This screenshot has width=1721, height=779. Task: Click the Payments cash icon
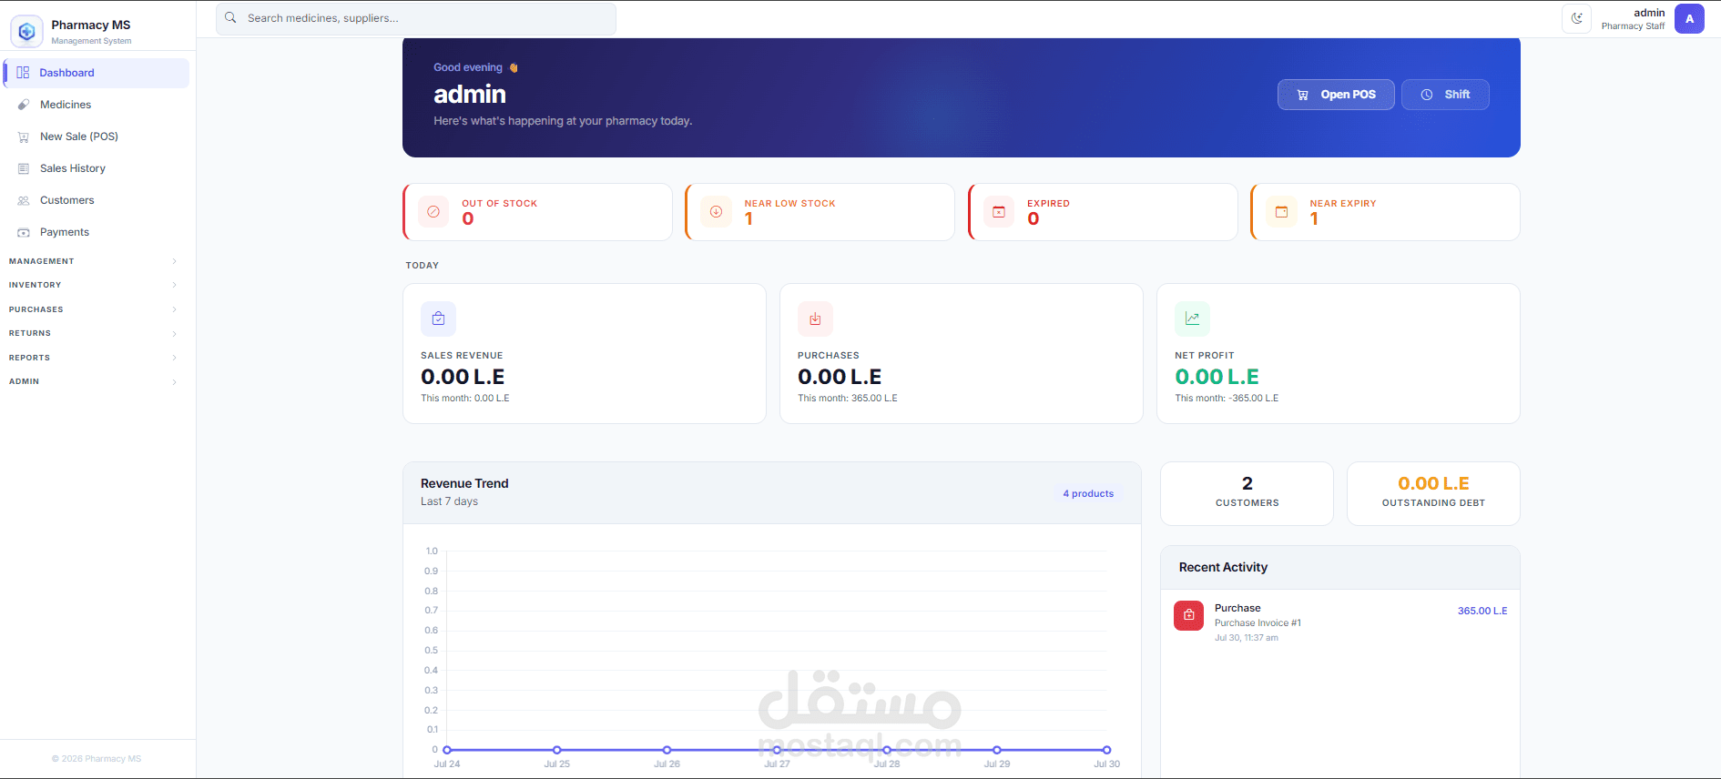click(x=24, y=232)
